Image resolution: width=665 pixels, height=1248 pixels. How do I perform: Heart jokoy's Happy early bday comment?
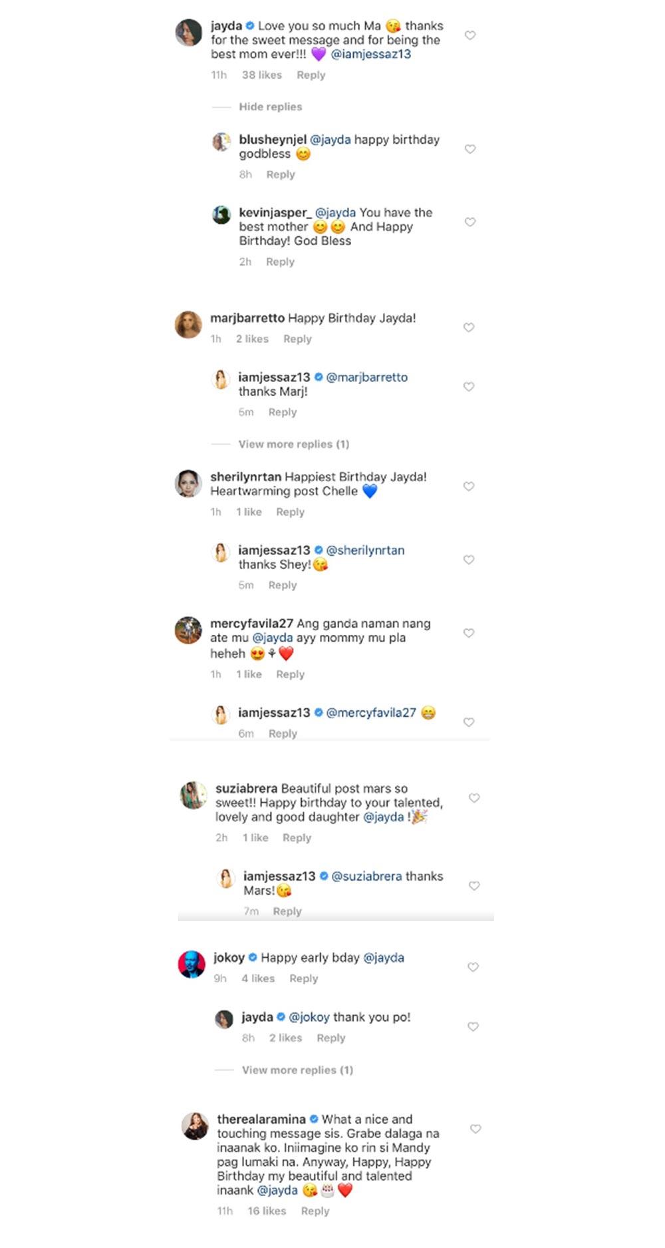click(x=473, y=967)
